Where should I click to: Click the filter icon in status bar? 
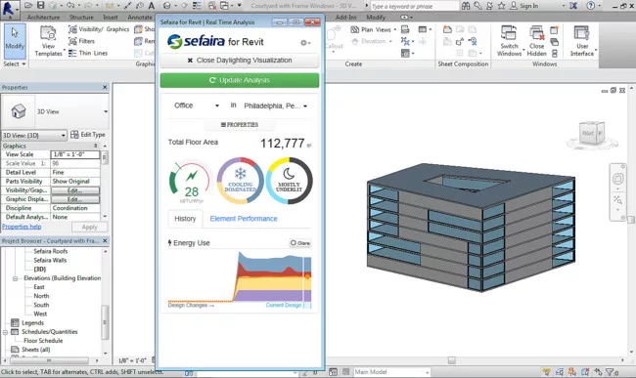click(x=610, y=372)
